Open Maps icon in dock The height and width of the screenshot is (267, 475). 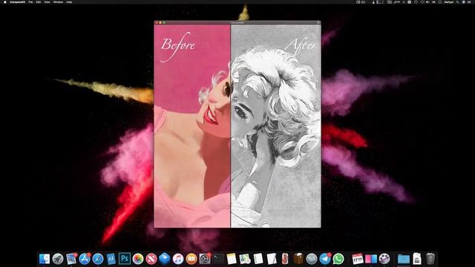coord(245,259)
